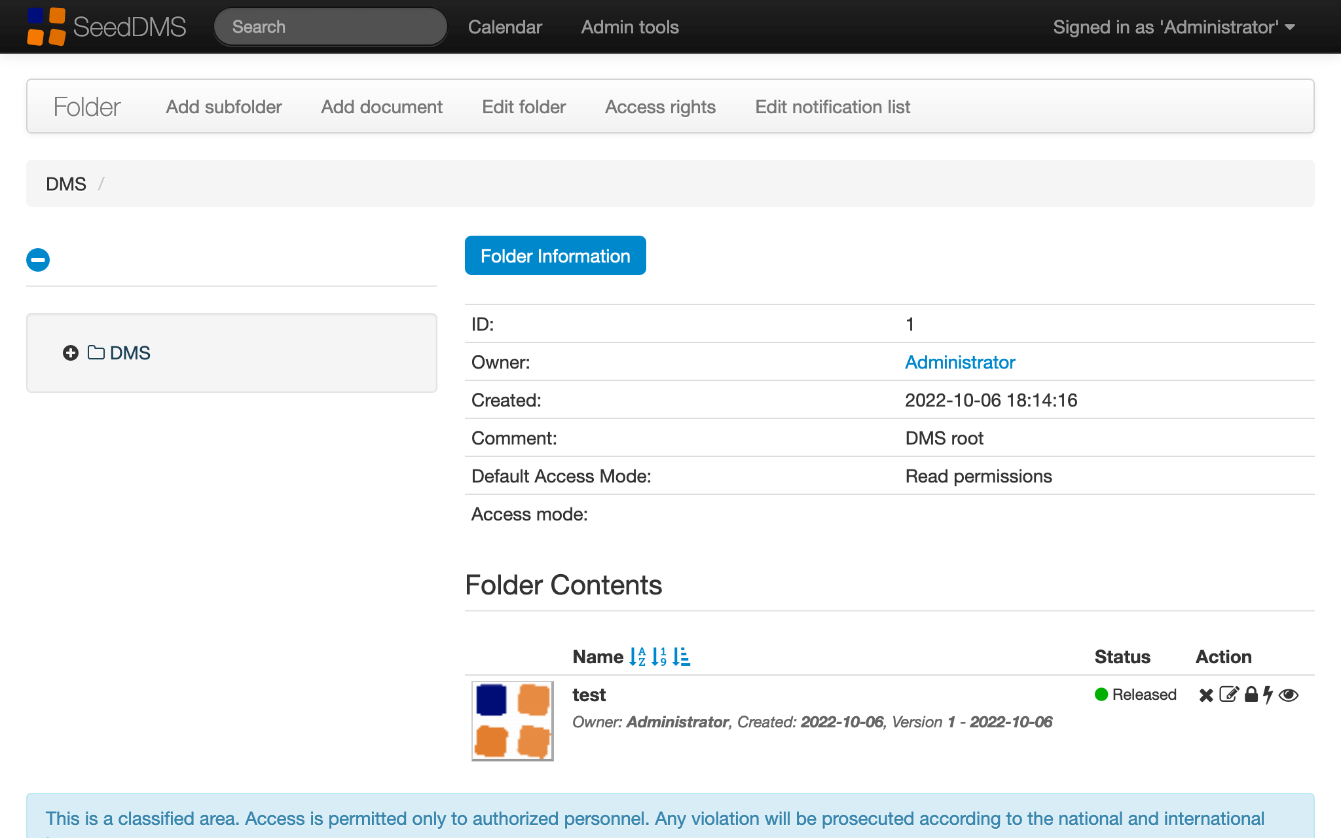Toggle the Folder Information section
The image size is (1341, 838).
(555, 255)
